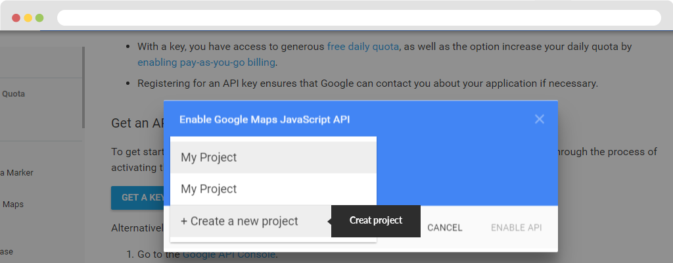673x263 pixels.
Task: Click the Creat project tooltip
Action: click(x=375, y=221)
